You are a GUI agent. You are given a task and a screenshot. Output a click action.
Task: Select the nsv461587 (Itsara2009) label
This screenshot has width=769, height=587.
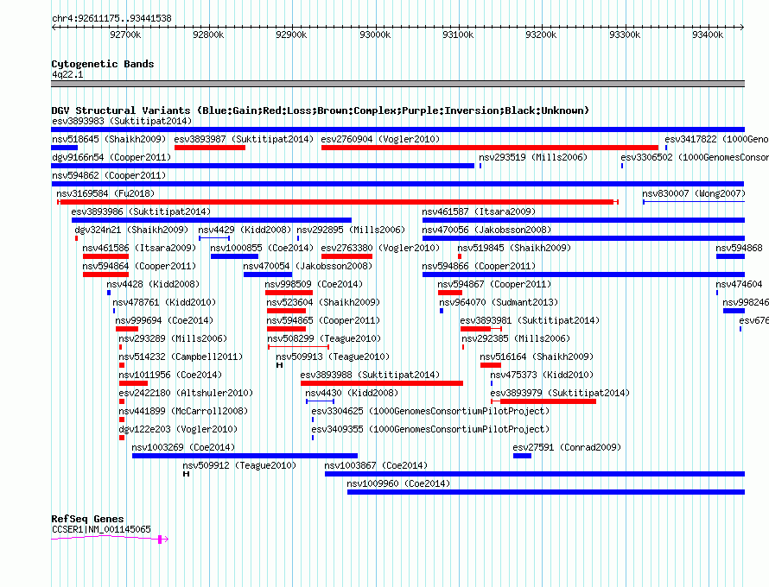click(x=479, y=211)
